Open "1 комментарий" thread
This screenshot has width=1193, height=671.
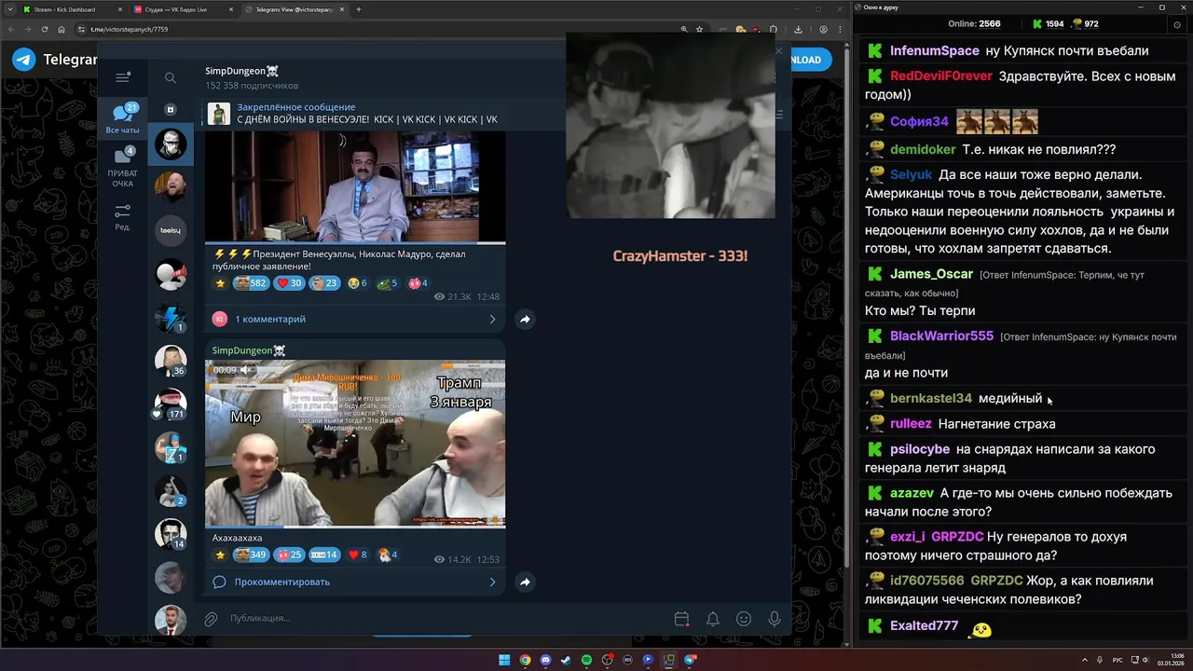tap(355, 319)
